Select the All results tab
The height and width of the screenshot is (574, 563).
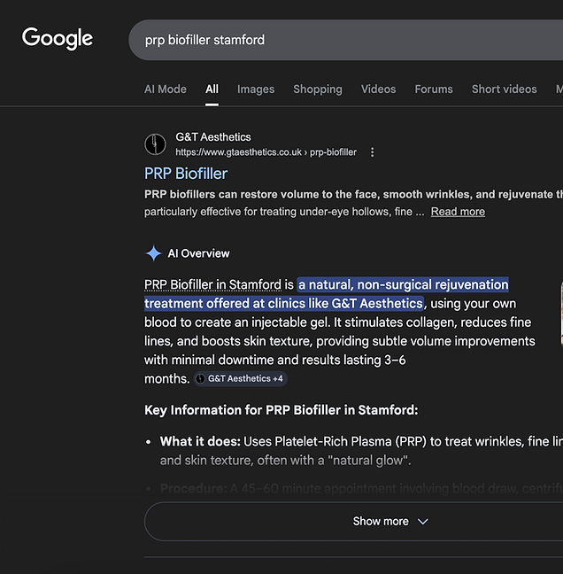(x=212, y=89)
